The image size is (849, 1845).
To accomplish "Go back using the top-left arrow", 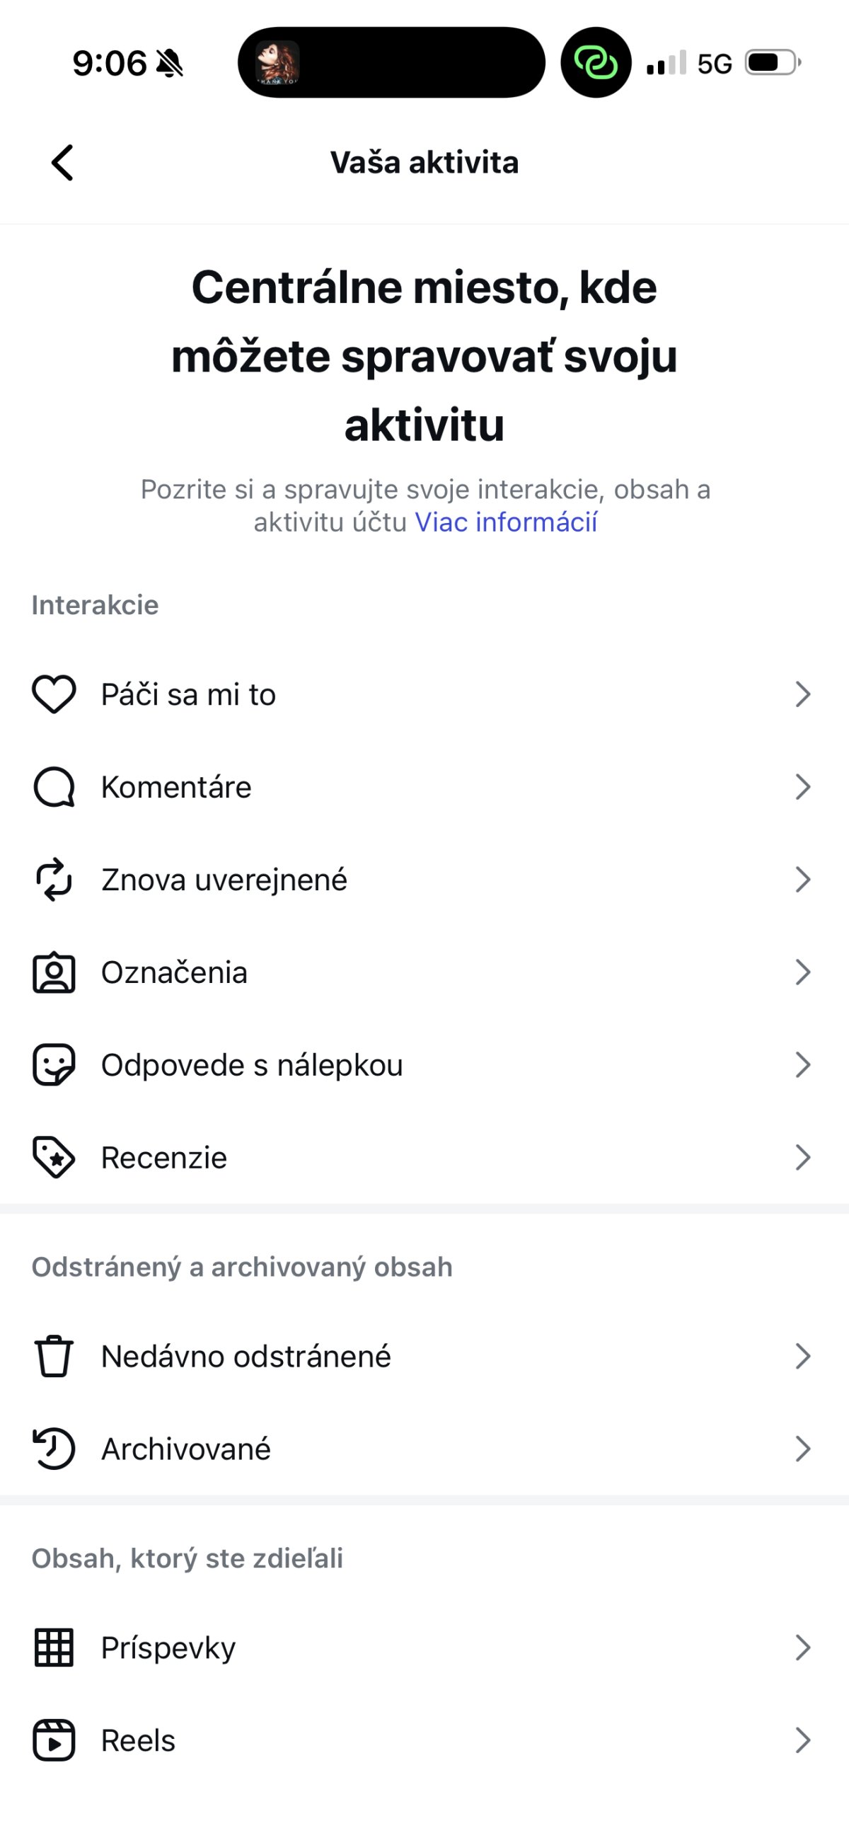I will coord(63,163).
